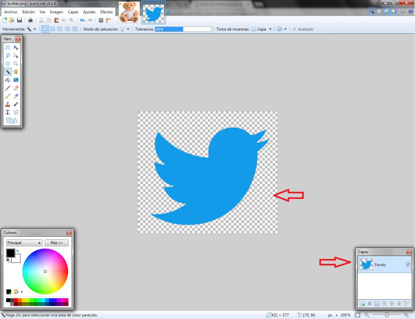The image size is (415, 319).
Task: Click the zoom level slider
Action: [x=387, y=315]
